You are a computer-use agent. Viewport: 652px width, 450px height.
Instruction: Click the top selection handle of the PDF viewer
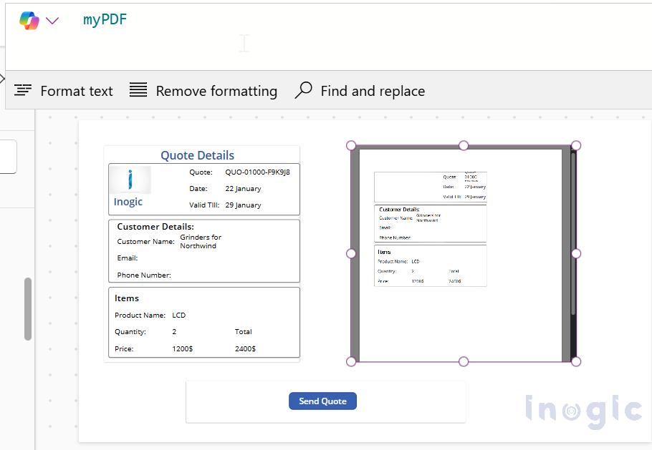click(x=464, y=145)
